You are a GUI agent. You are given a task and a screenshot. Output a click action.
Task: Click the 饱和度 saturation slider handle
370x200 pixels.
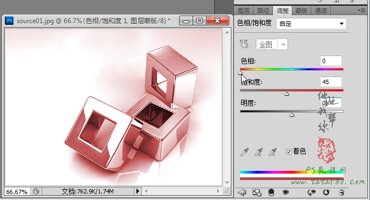point(287,94)
